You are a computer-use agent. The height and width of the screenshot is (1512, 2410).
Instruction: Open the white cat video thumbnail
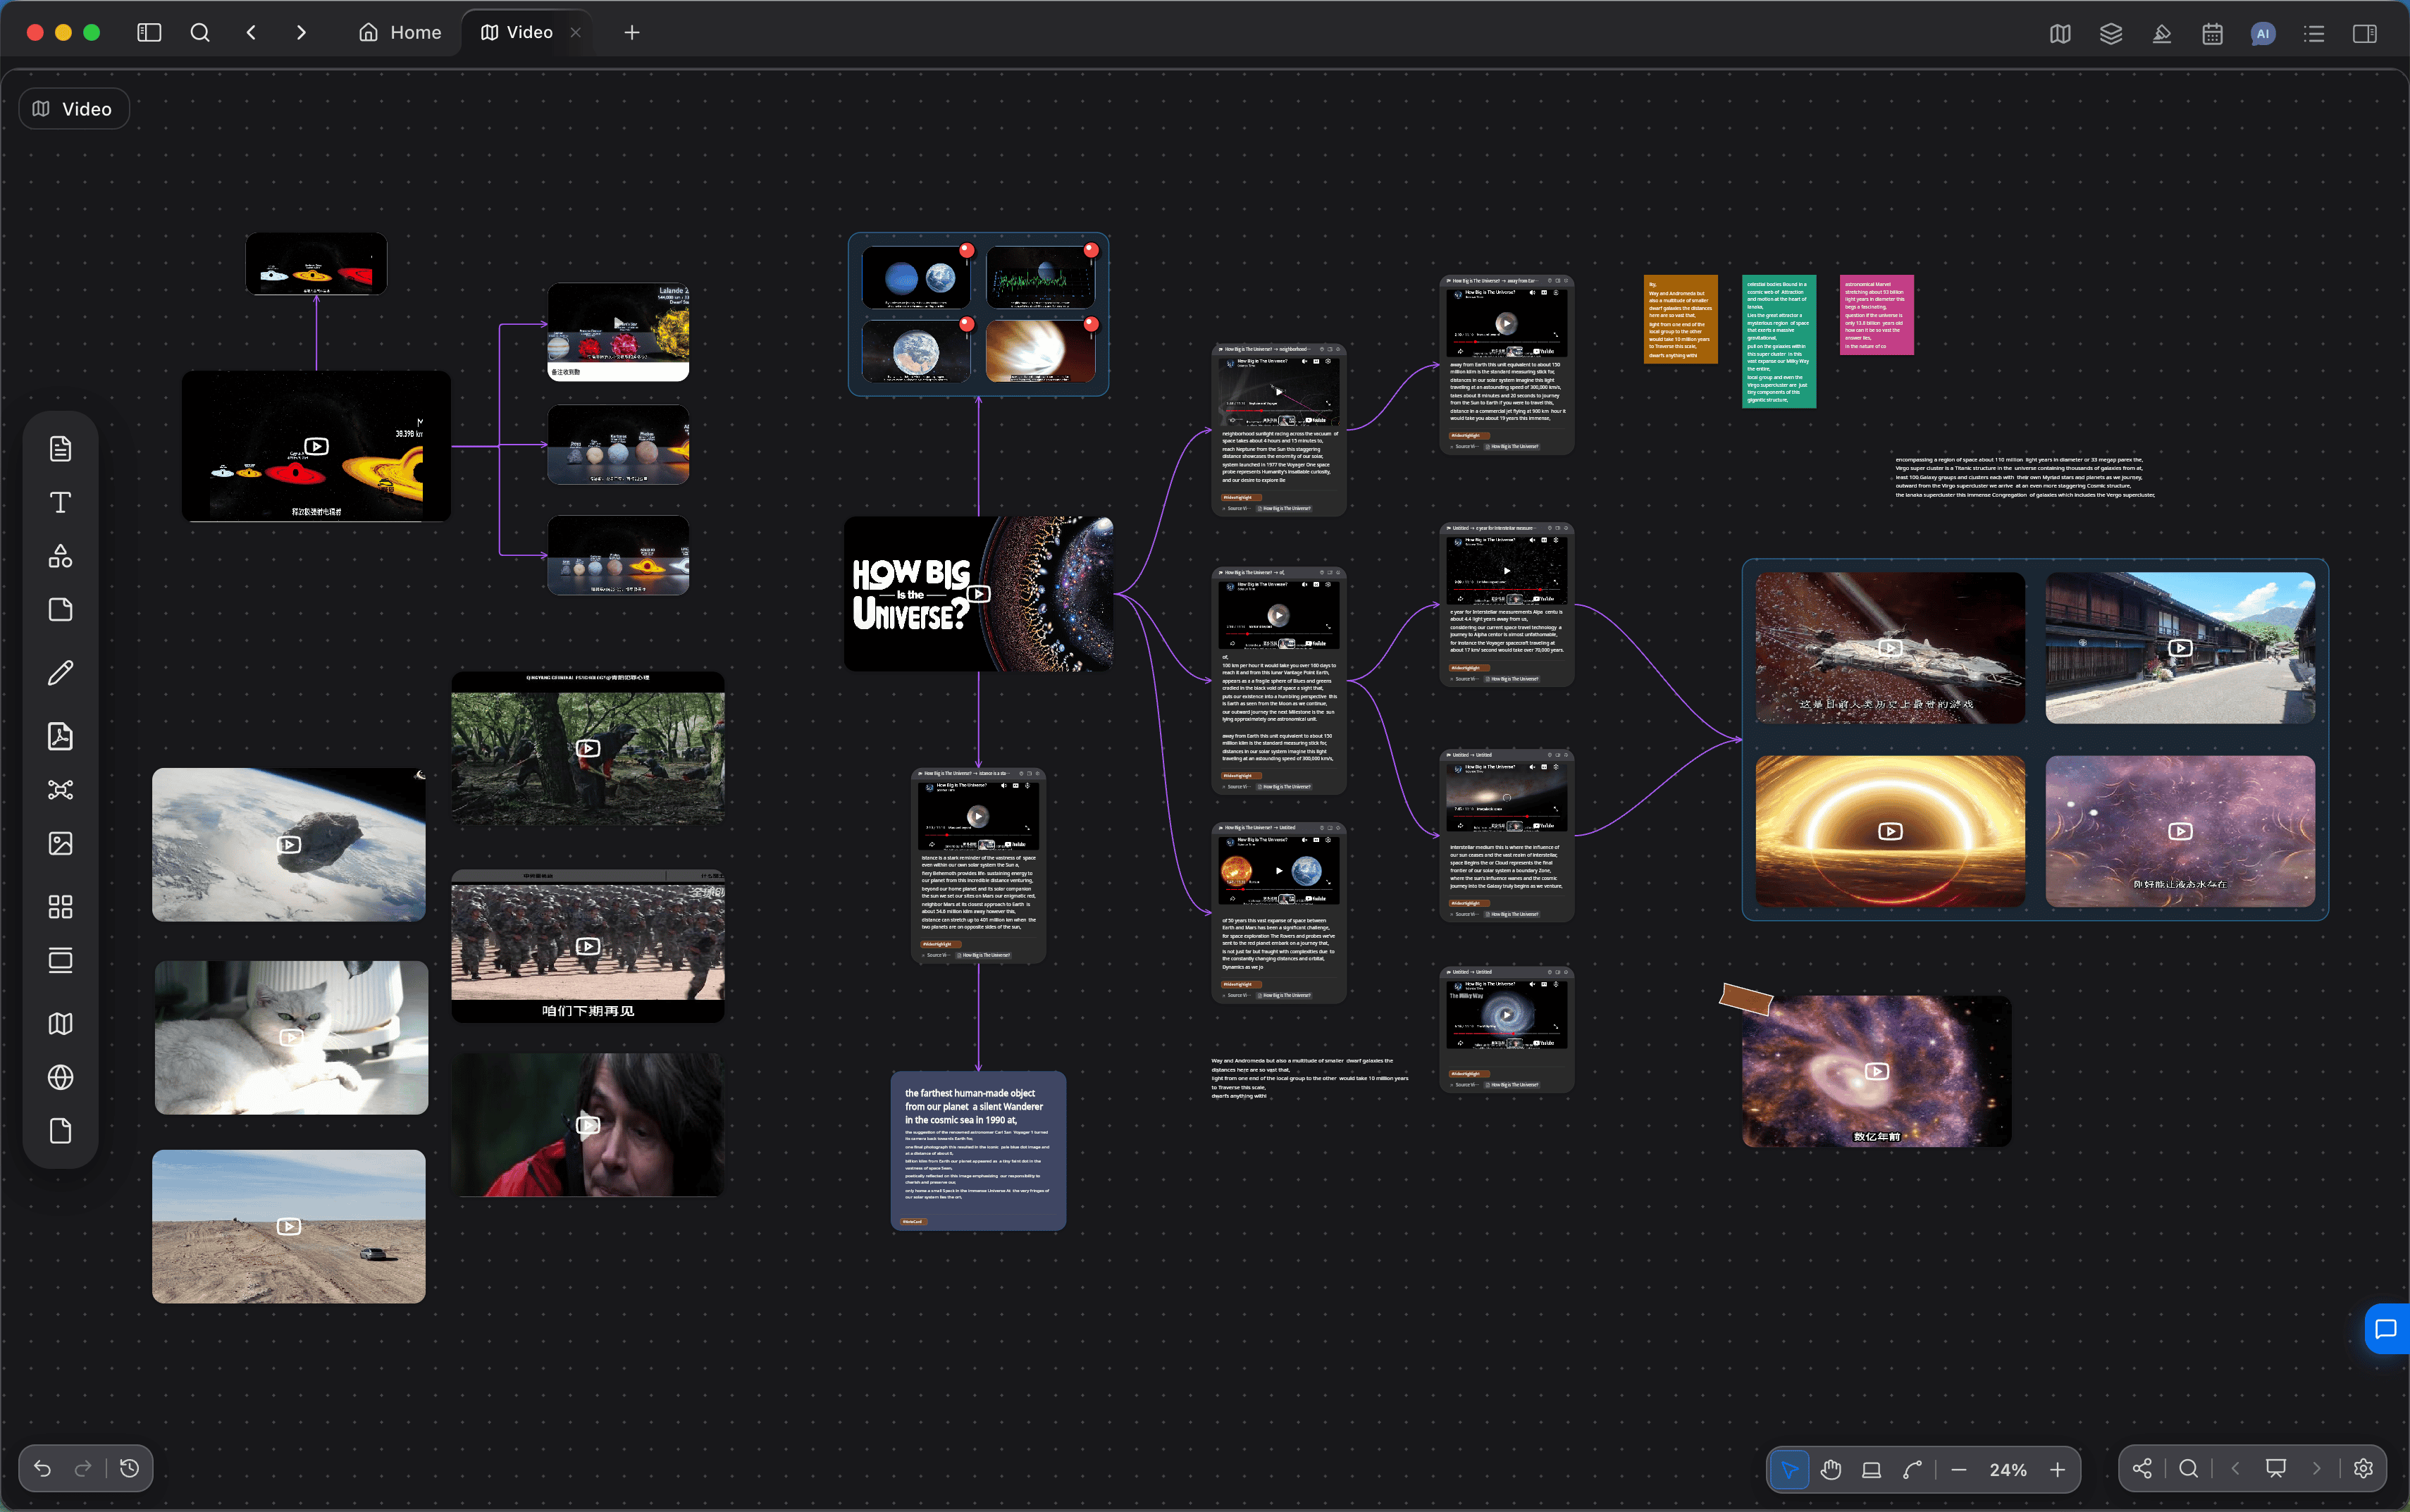tap(291, 1037)
